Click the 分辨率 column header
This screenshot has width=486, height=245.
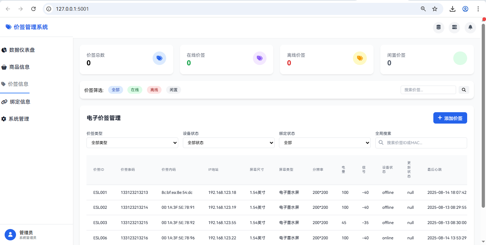click(318, 170)
